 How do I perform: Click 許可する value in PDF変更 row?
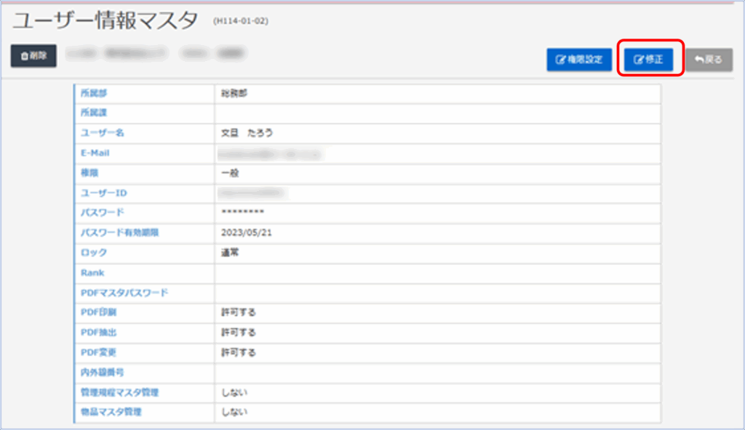tap(239, 353)
